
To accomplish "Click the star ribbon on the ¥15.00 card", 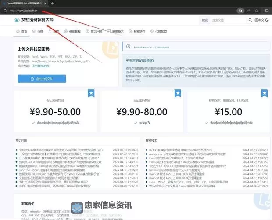I will [x=265, y=93].
